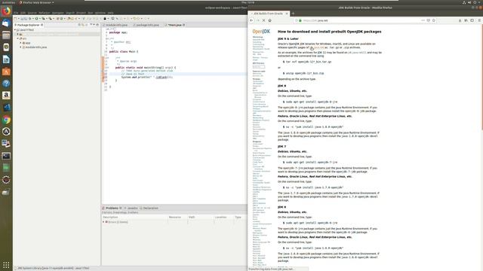Show Applications grid in the dock
Viewport: 483px width, 271px height.
6,264
